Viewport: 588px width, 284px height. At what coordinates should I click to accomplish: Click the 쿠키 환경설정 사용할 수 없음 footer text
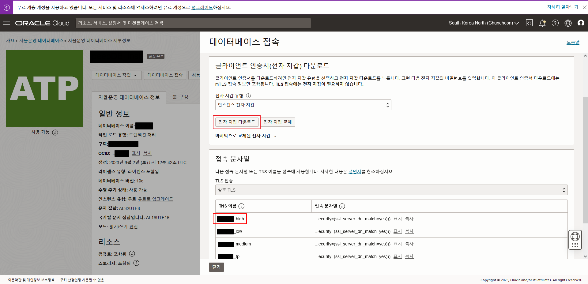(82, 280)
